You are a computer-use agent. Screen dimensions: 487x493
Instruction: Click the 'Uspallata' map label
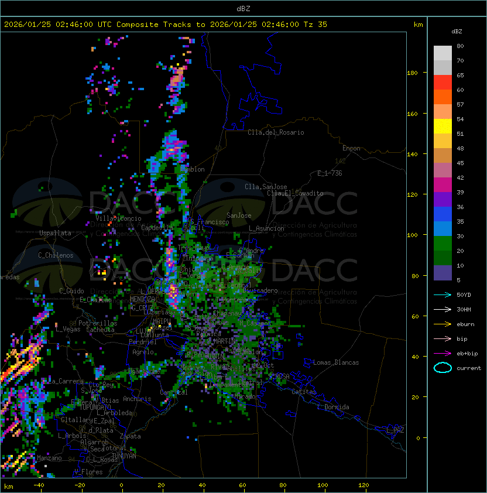(x=55, y=233)
